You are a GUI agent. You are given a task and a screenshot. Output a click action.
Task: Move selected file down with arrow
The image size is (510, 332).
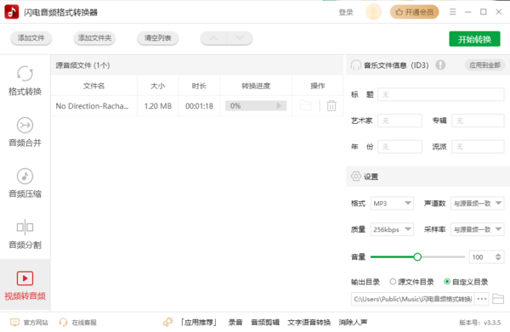(x=240, y=38)
